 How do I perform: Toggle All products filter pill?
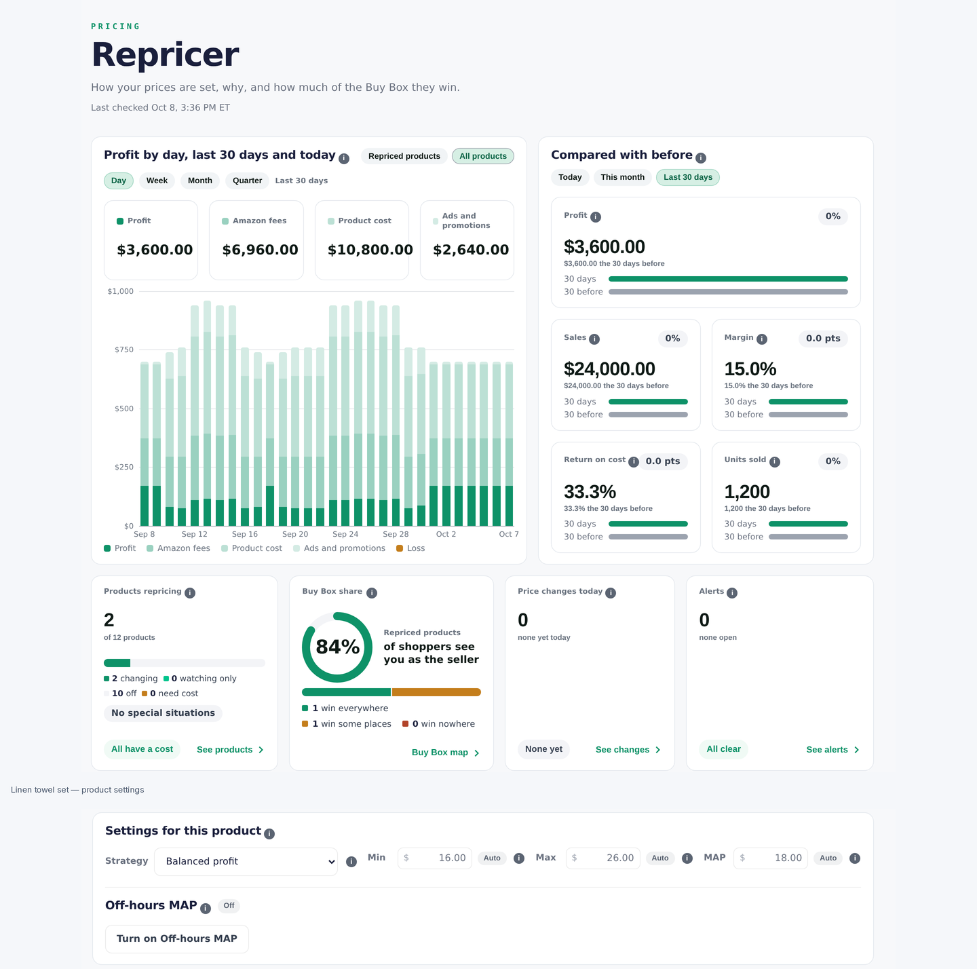pyautogui.click(x=483, y=156)
